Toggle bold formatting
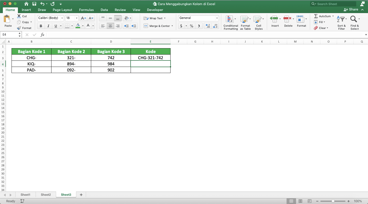Image resolution: width=368 pixels, height=204 pixels. tap(41, 26)
